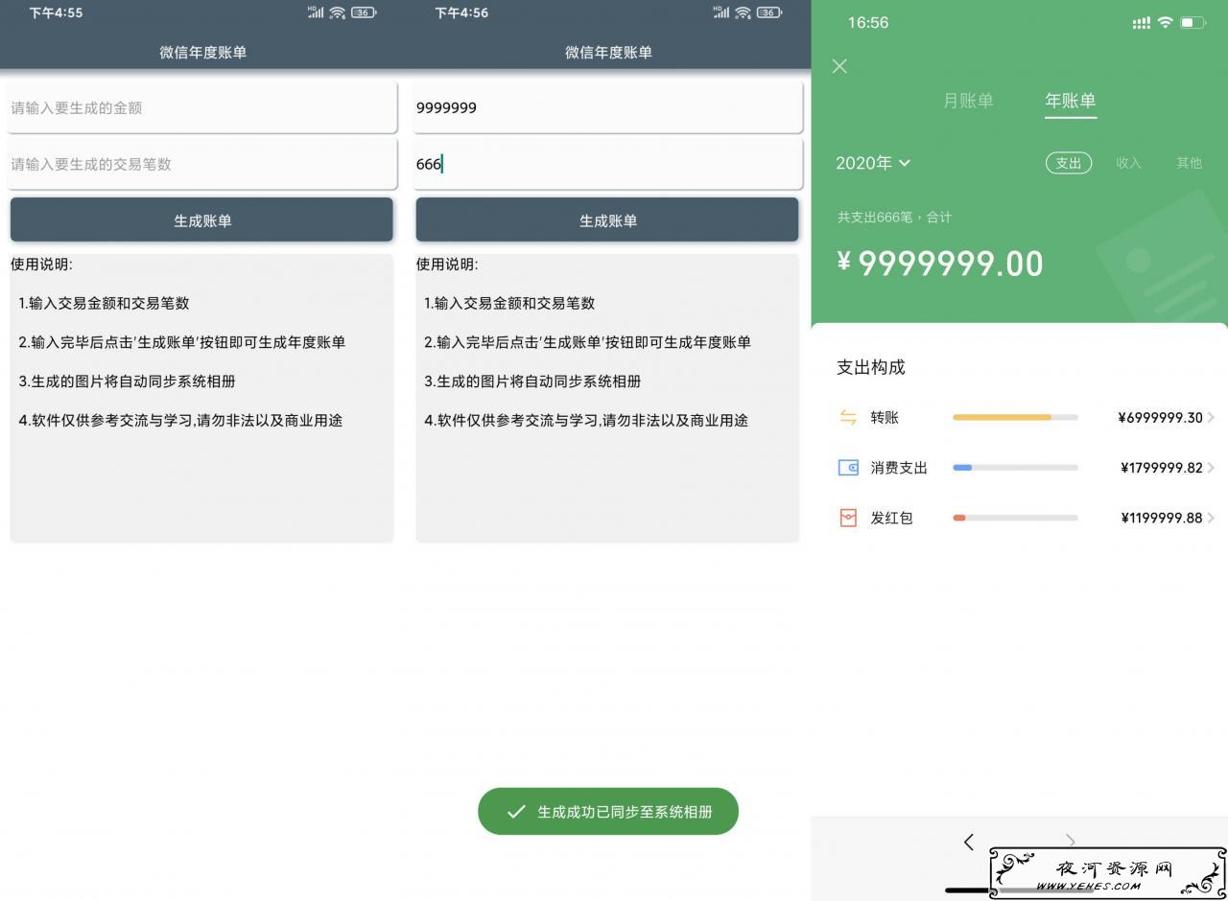This screenshot has height=901, width=1228.
Task: Focus the empty transaction count field
Action: click(202, 164)
